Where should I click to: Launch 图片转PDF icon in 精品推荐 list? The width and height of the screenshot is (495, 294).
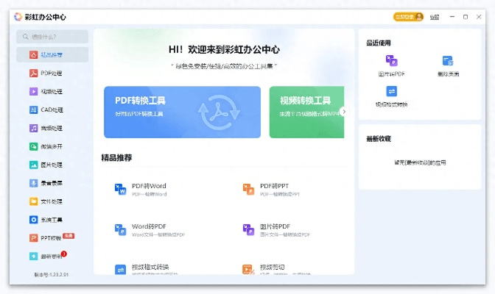coord(248,230)
